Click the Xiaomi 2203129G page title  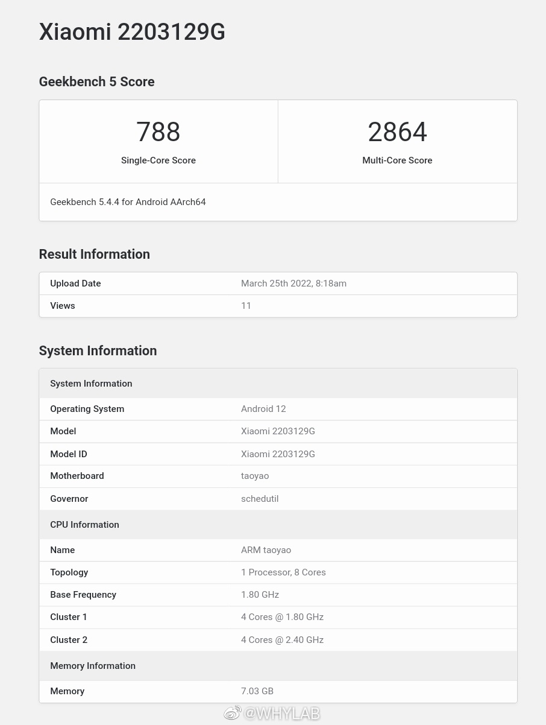point(132,31)
